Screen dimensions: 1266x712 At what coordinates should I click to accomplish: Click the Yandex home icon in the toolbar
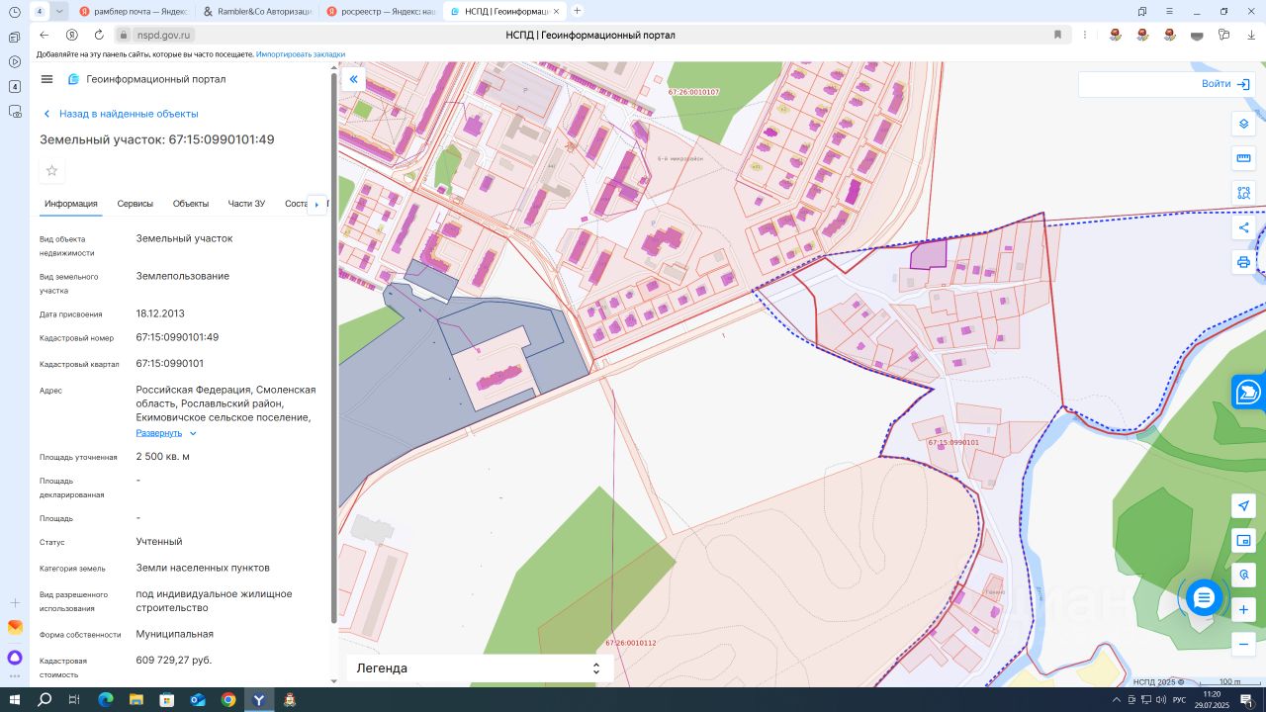point(71,35)
